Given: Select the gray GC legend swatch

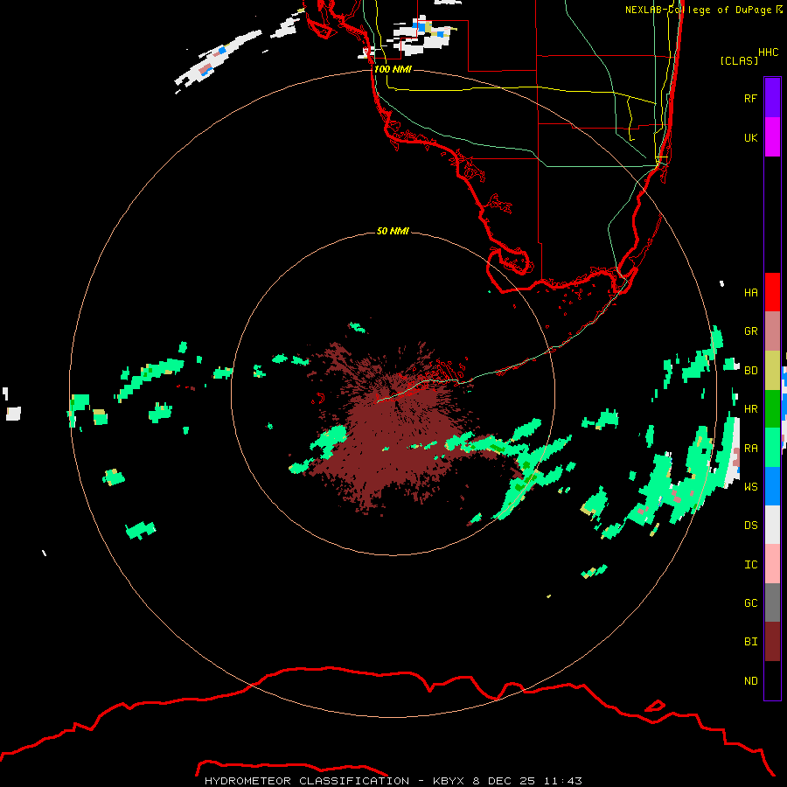Looking at the screenshot, I should (772, 602).
